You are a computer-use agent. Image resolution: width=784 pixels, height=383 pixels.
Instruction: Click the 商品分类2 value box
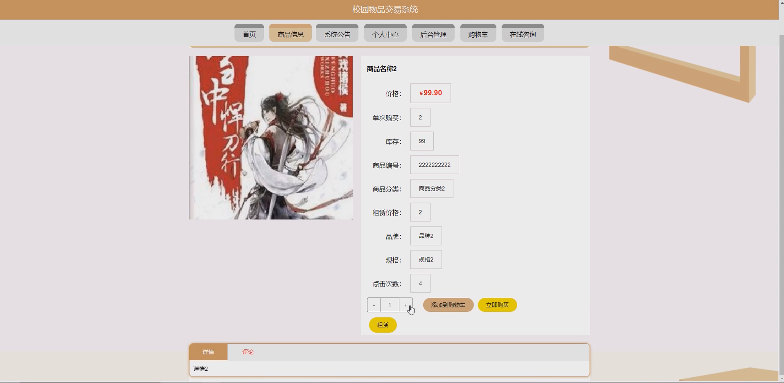pos(432,189)
